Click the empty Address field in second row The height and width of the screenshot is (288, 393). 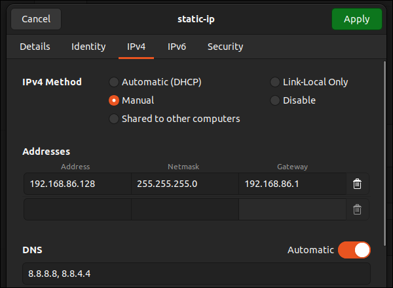(77, 209)
